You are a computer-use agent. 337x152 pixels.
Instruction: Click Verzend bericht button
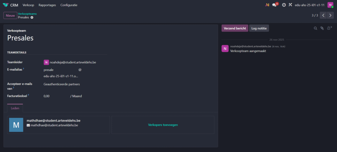(235, 29)
